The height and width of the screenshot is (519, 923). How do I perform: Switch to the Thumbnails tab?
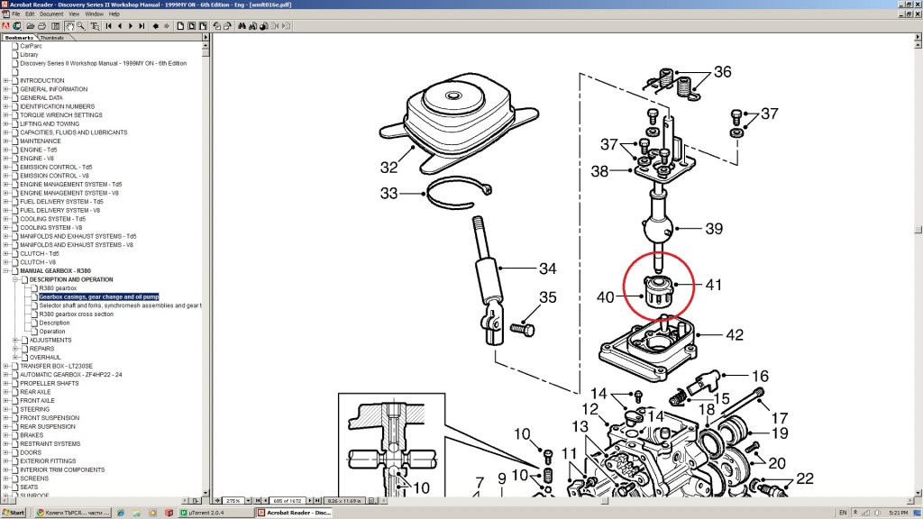pos(51,38)
